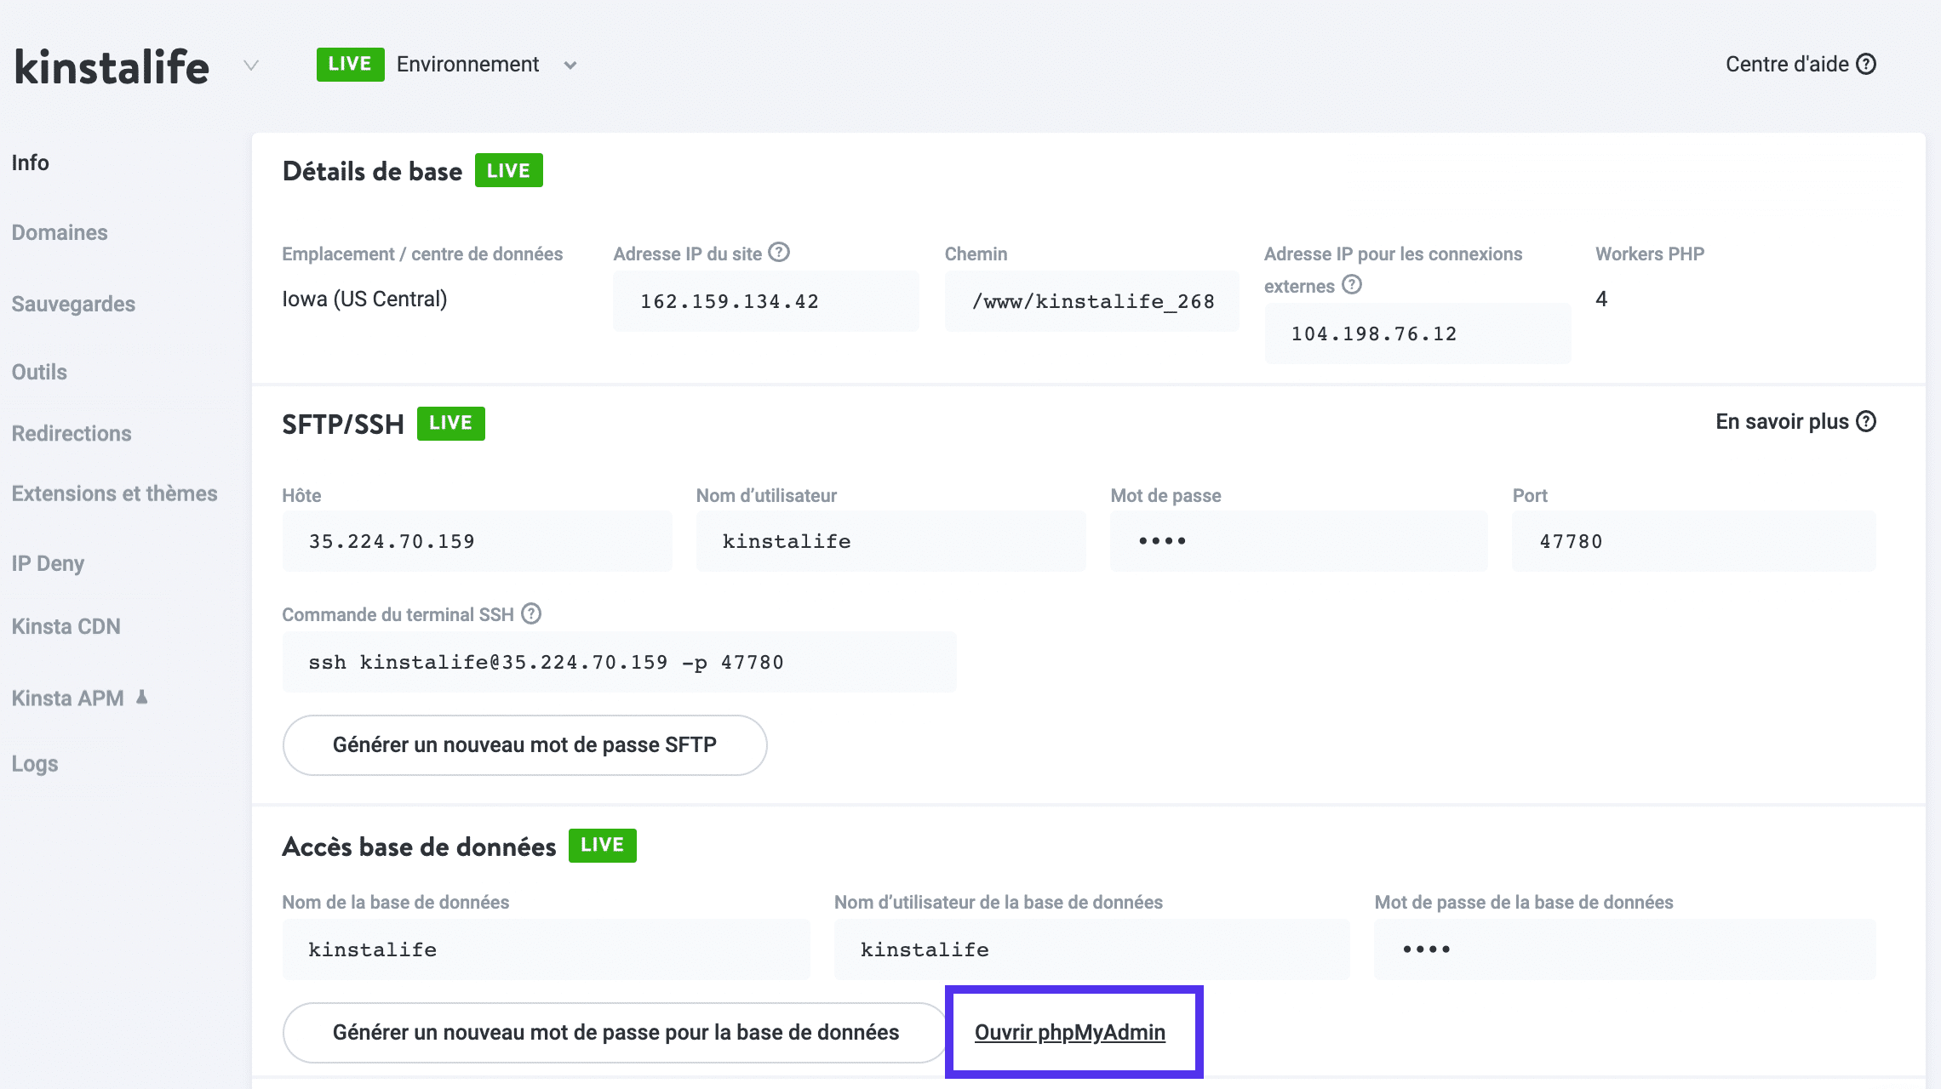This screenshot has height=1089, width=1941.
Task: Click the Commande du terminal SSH label
Action: (398, 614)
